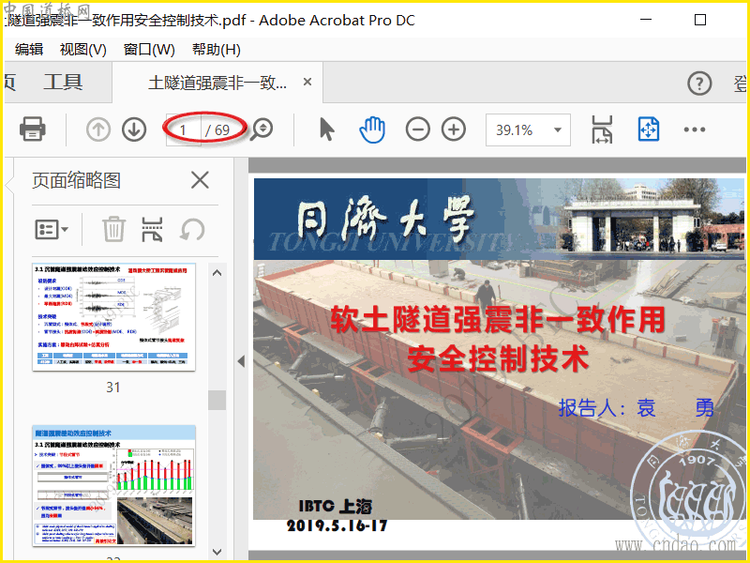Click the insert/extract pages icon in the thumbnail panel
This screenshot has height=563, width=750.
tap(152, 229)
